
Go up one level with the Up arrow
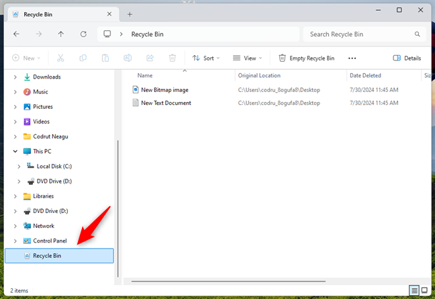click(x=61, y=34)
